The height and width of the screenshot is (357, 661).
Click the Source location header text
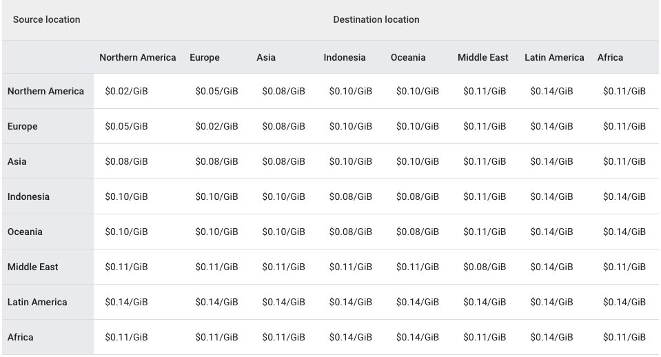(x=46, y=19)
